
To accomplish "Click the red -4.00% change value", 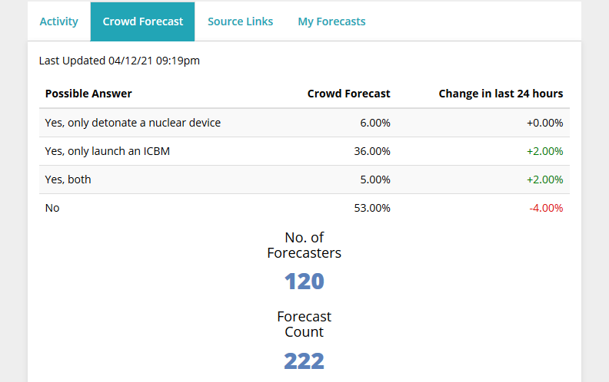I will pyautogui.click(x=545, y=208).
